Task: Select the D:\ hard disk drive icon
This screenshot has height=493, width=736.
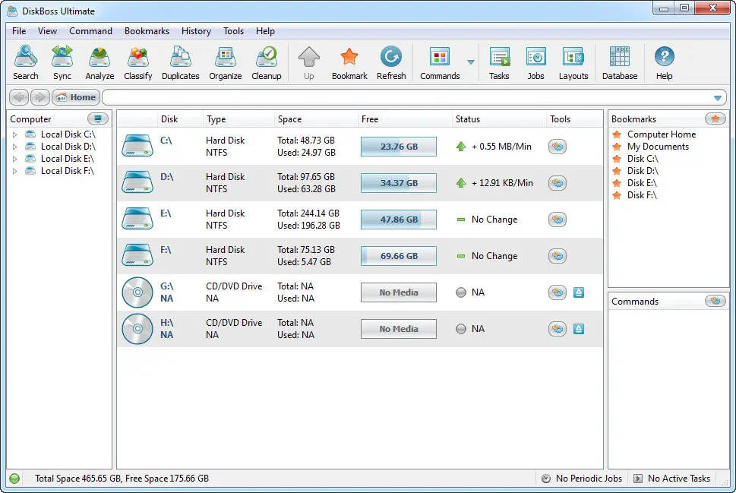Action: pyautogui.click(x=137, y=182)
